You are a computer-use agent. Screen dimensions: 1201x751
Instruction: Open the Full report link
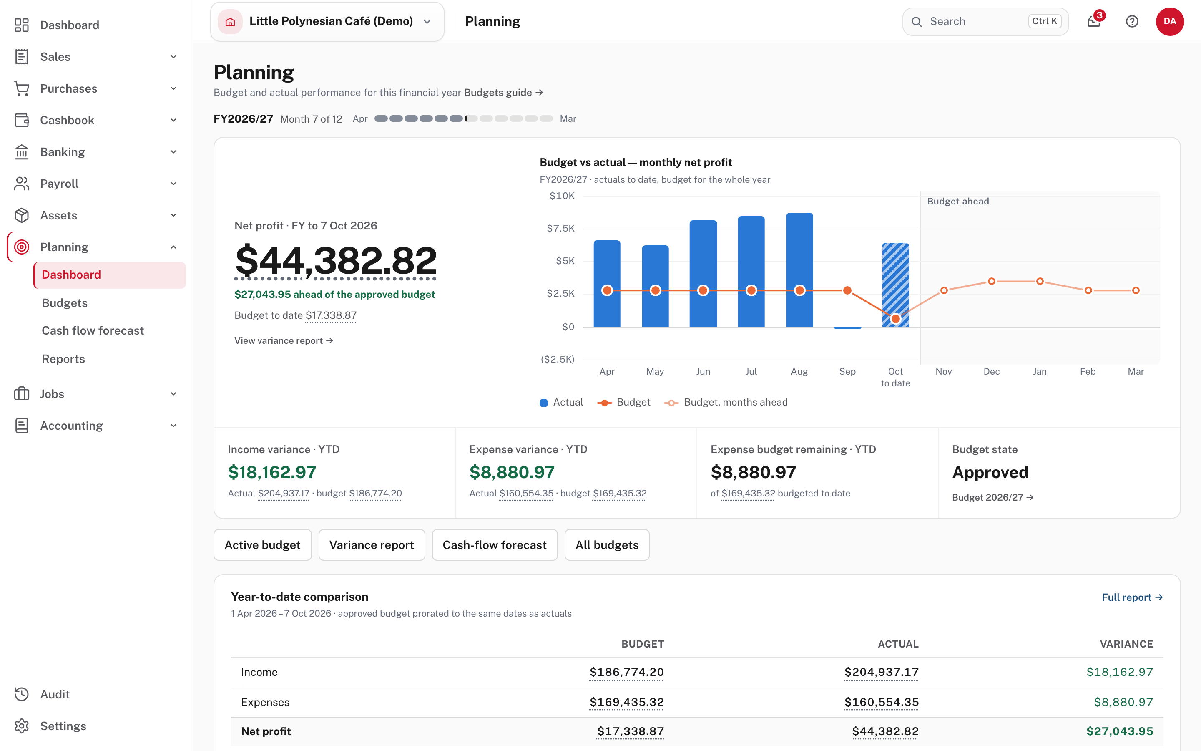coord(1132,597)
